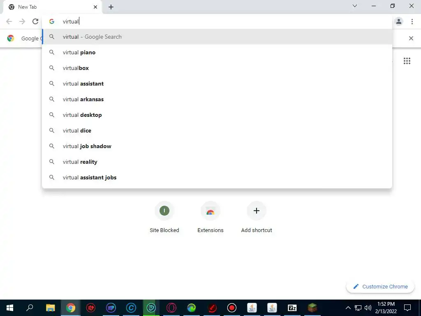This screenshot has height=316, width=421.
Task: Reload the page with the refresh icon
Action: (x=35, y=21)
